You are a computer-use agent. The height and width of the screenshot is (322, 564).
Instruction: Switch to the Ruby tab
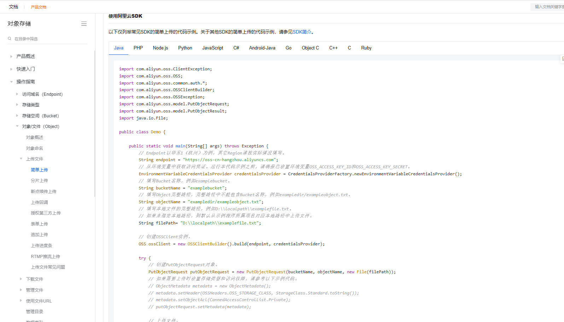pos(366,48)
